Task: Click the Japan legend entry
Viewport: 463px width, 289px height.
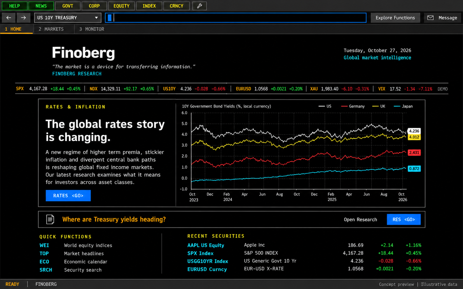Action: (x=403, y=106)
